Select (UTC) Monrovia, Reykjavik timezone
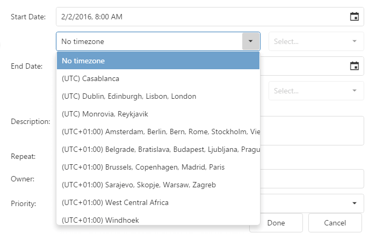 click(158, 114)
